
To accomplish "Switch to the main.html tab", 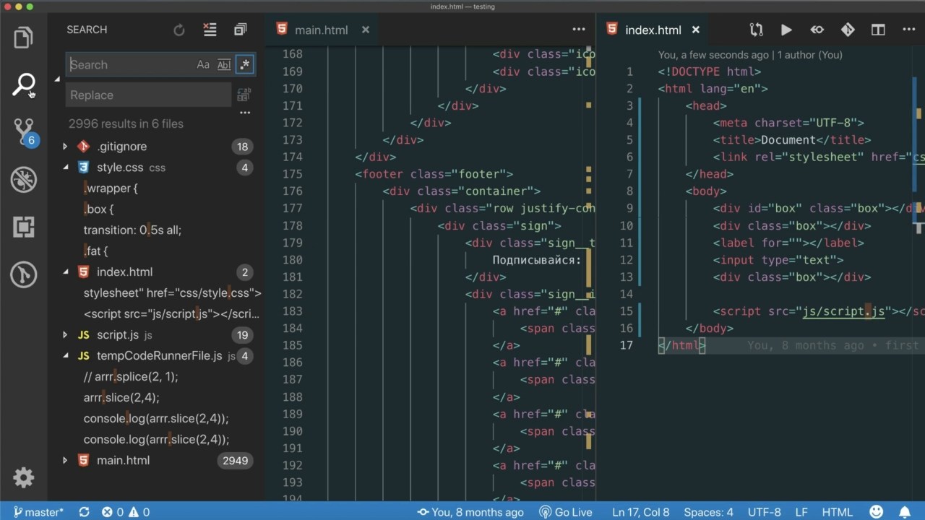I will pos(321,30).
